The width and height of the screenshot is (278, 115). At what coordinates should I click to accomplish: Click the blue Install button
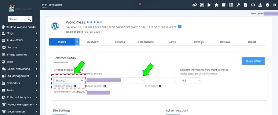(62, 42)
